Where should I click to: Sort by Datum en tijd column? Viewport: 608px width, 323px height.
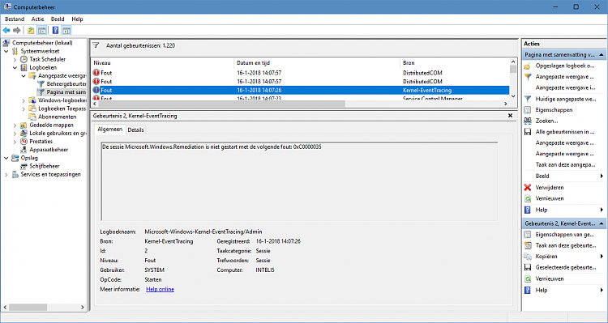(x=317, y=63)
